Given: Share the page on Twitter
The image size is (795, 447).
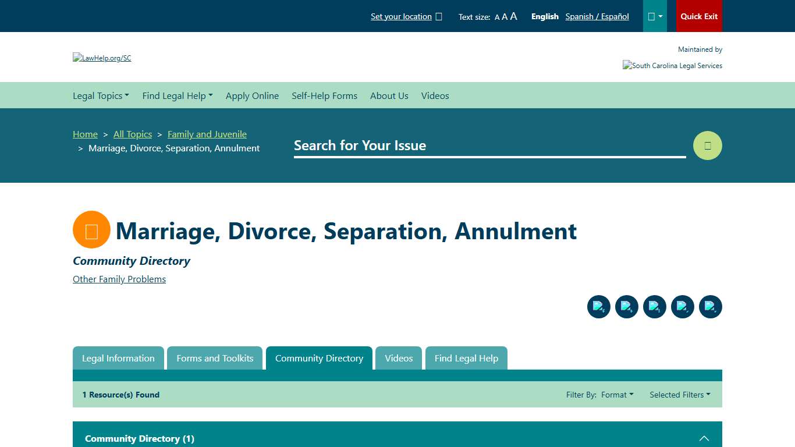Looking at the screenshot, I should (x=627, y=307).
